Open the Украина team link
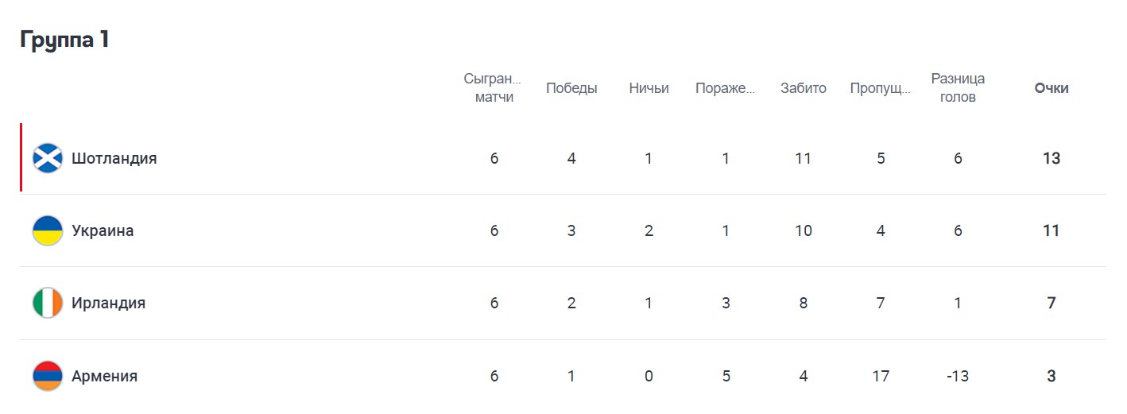This screenshot has width=1127, height=414. point(103,230)
